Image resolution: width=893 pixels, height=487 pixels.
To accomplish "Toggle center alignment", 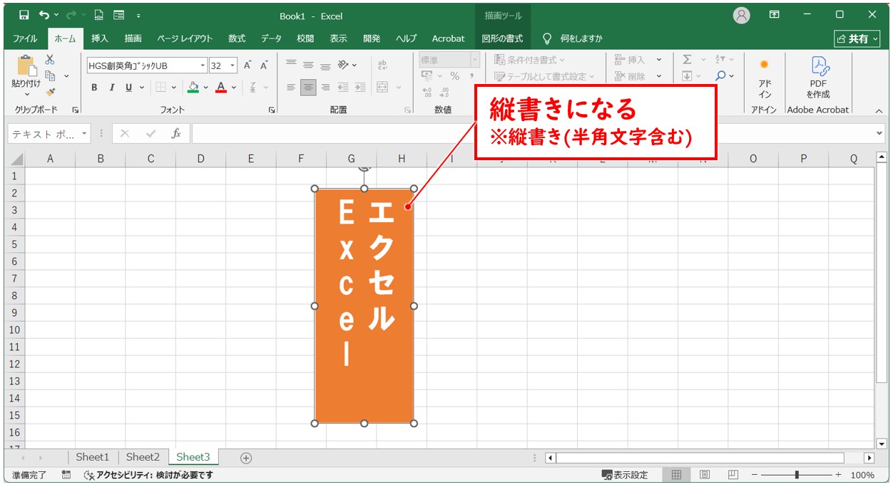I will point(308,87).
